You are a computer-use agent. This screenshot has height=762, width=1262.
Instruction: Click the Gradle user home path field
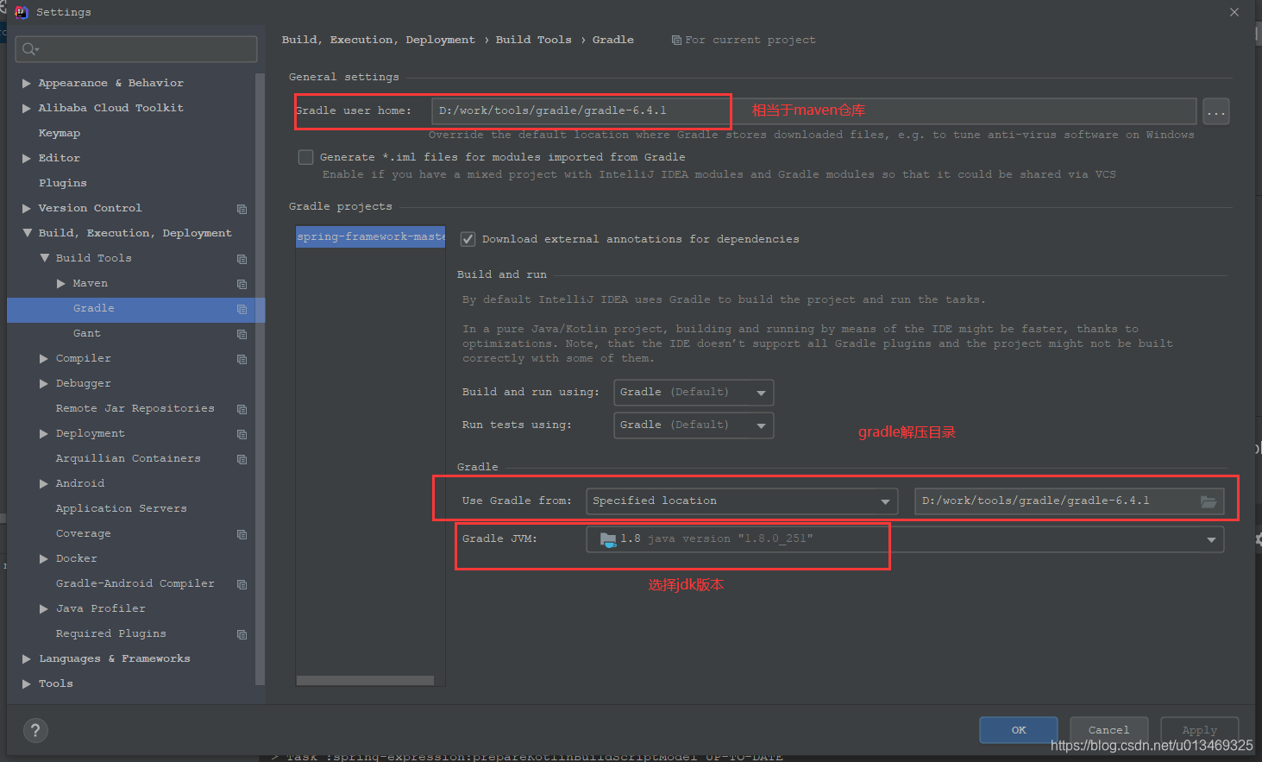pos(813,111)
